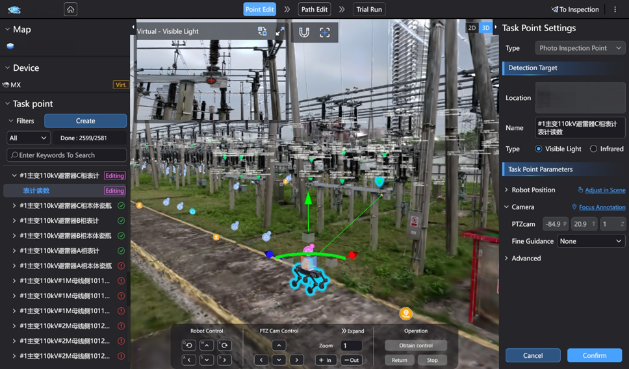Viewport: 629px width, 369px height.
Task: Click the swap view icon in viewport
Action: pyautogui.click(x=262, y=31)
